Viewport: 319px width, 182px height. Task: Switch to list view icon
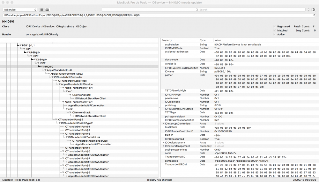coord(42,10)
